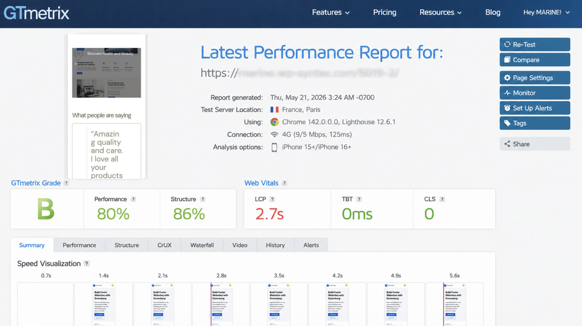The width and height of the screenshot is (582, 326).
Task: Click the Monitor button
Action: pyautogui.click(x=535, y=93)
